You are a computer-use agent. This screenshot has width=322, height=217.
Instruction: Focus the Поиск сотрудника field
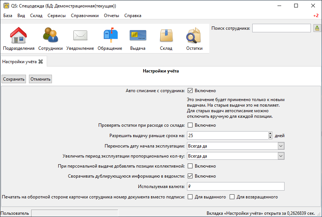pyautogui.click(x=281, y=28)
